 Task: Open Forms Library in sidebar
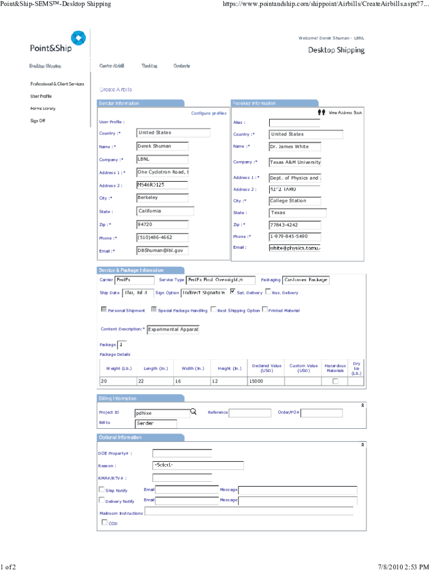pos(43,109)
